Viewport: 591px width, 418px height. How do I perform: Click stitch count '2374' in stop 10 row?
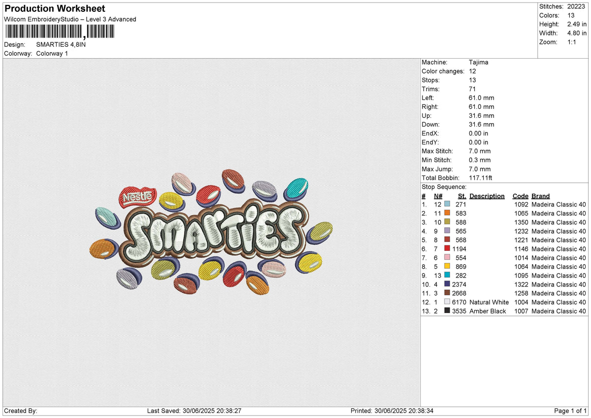[459, 284]
